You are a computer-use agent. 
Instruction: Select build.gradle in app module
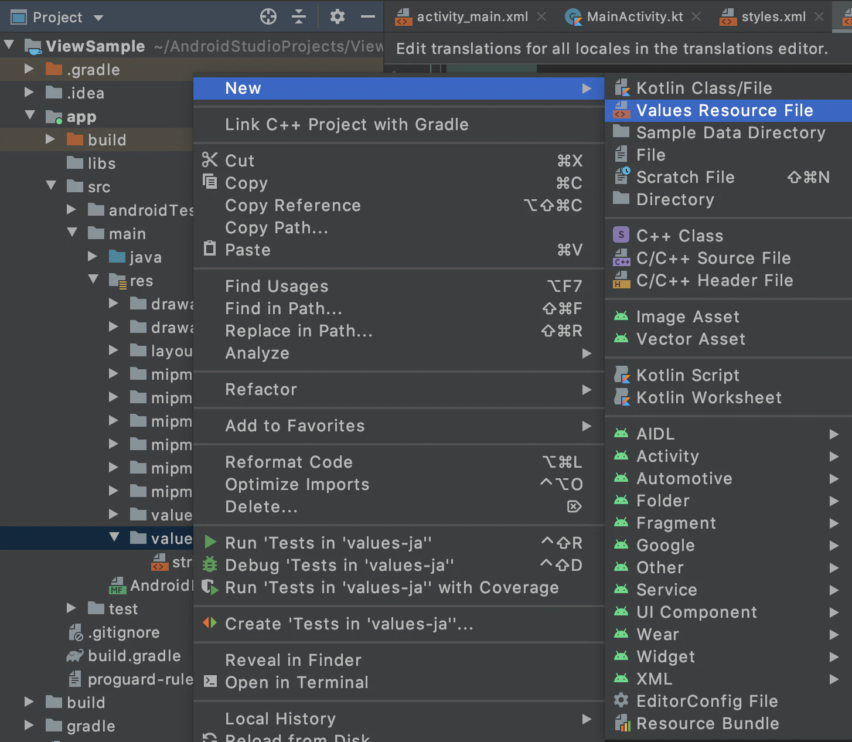coord(134,655)
